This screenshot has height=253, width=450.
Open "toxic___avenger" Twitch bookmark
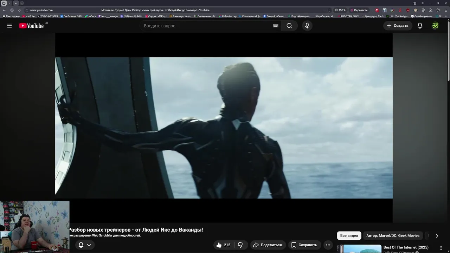[108, 16]
